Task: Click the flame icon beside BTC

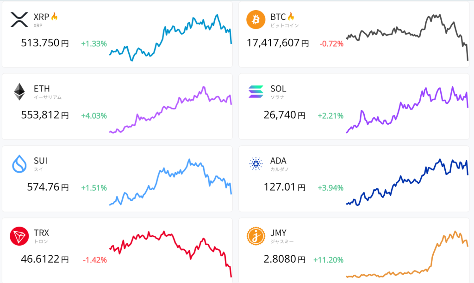Action: coord(291,17)
